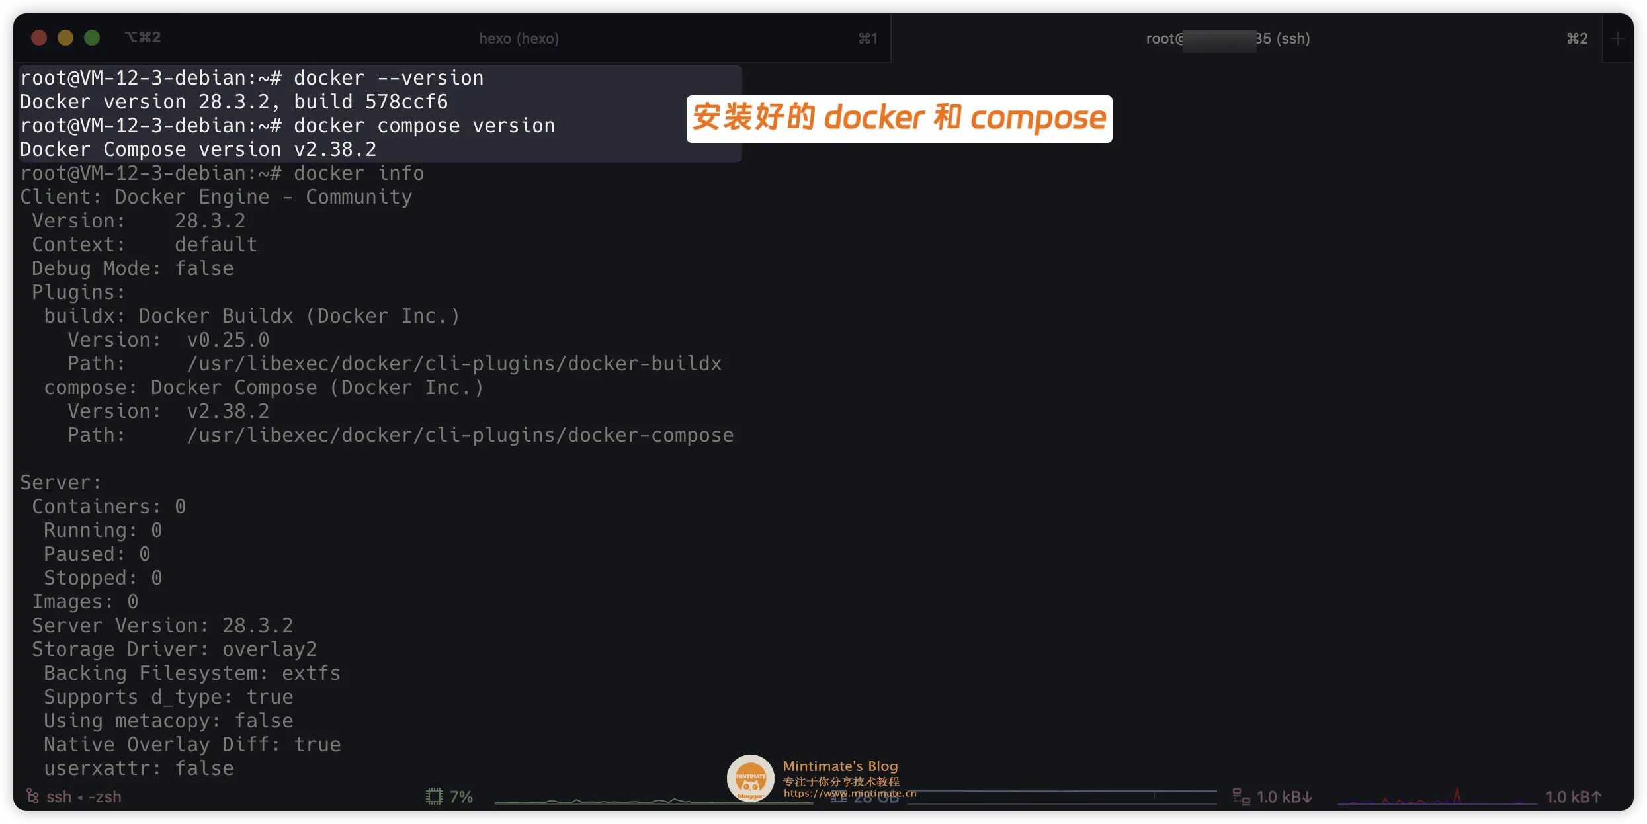The height and width of the screenshot is (824, 1647).
Task: Click the compose 'Version: v2.38.2' line
Action: tap(169, 411)
